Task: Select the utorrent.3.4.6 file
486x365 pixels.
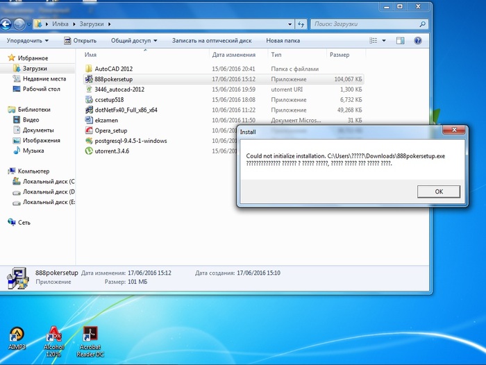Action: (112, 151)
